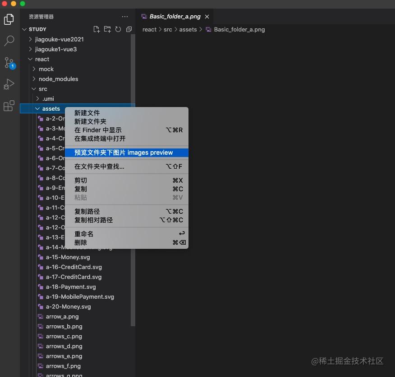Click the Explorer more actions ellipsis
The width and height of the screenshot is (395, 377).
pos(125,16)
